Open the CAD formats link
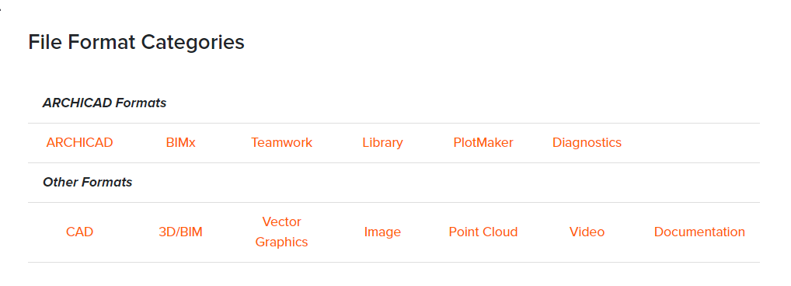Image resolution: width=791 pixels, height=286 pixels. [80, 232]
